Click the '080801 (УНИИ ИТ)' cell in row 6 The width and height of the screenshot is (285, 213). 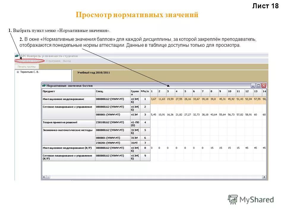point(113,138)
